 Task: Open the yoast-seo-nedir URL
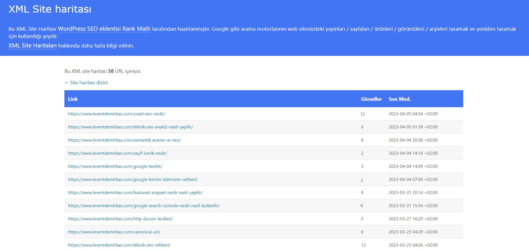tap(117, 114)
